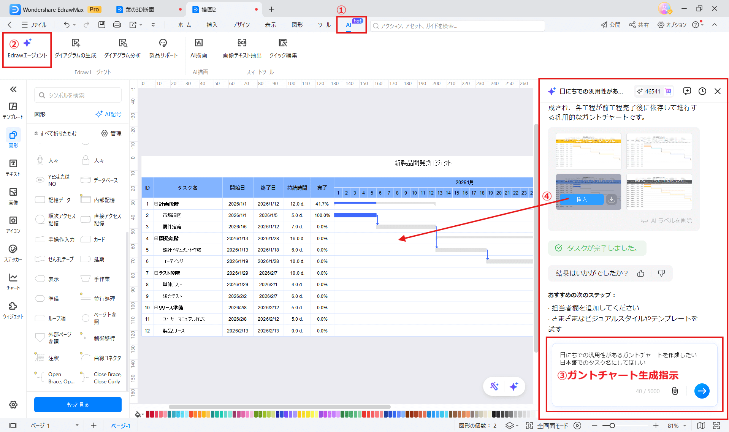Collapse the left shapes panel with chevrons
Viewport: 729px width, 432px height.
tap(13, 89)
